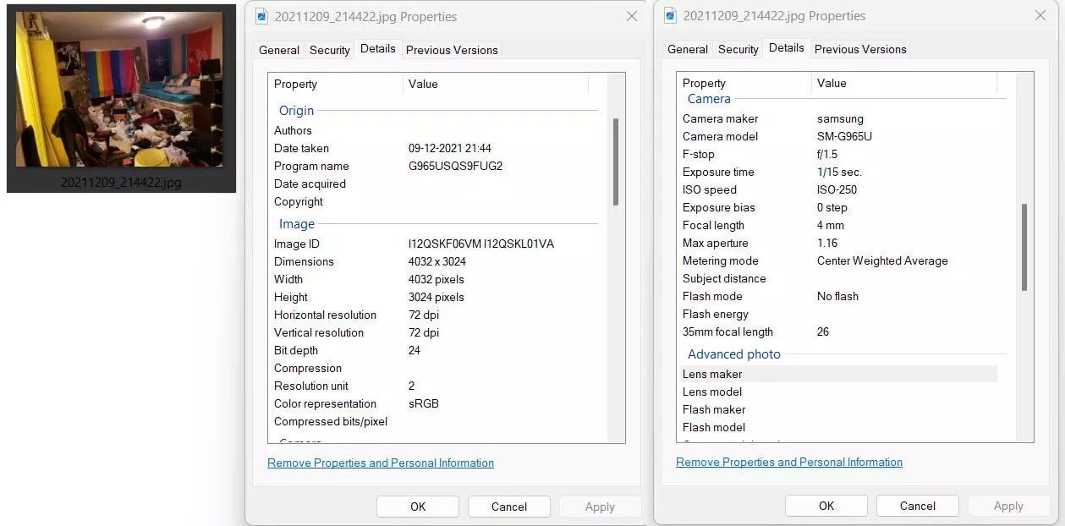Select the 20211209_214422.jpg photo thumbnail
Image resolution: width=1065 pixels, height=526 pixels.
tap(120, 90)
